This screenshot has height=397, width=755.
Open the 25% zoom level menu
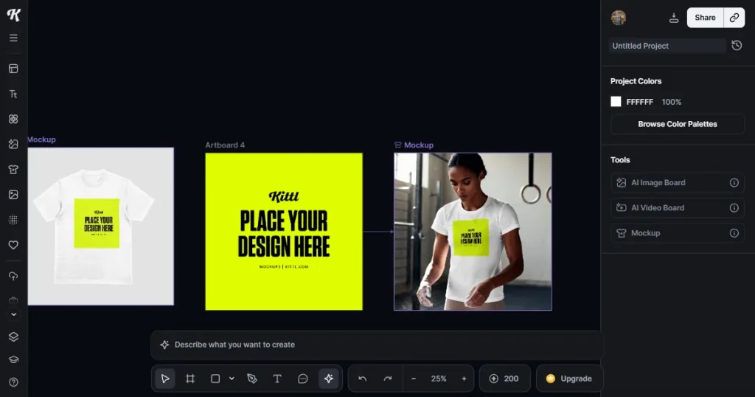tap(439, 379)
